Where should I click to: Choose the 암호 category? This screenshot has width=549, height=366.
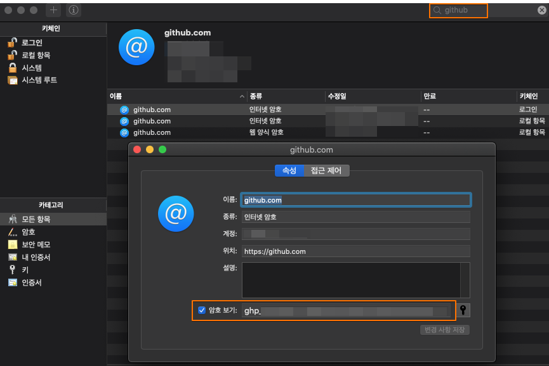point(53,232)
